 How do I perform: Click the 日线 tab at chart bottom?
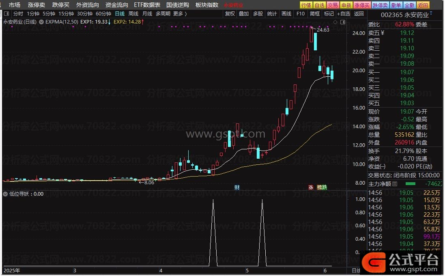point(356,271)
